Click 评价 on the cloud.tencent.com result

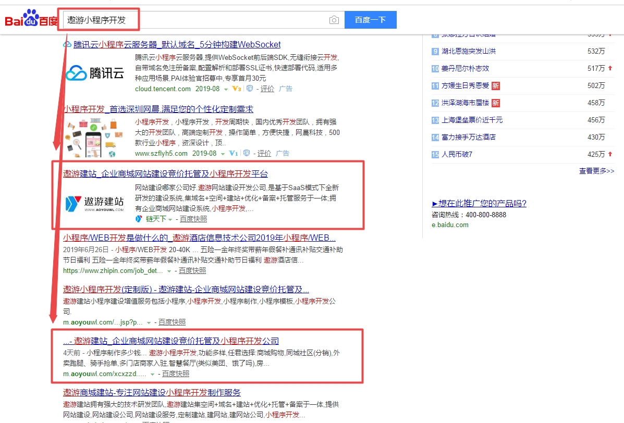tap(267, 89)
